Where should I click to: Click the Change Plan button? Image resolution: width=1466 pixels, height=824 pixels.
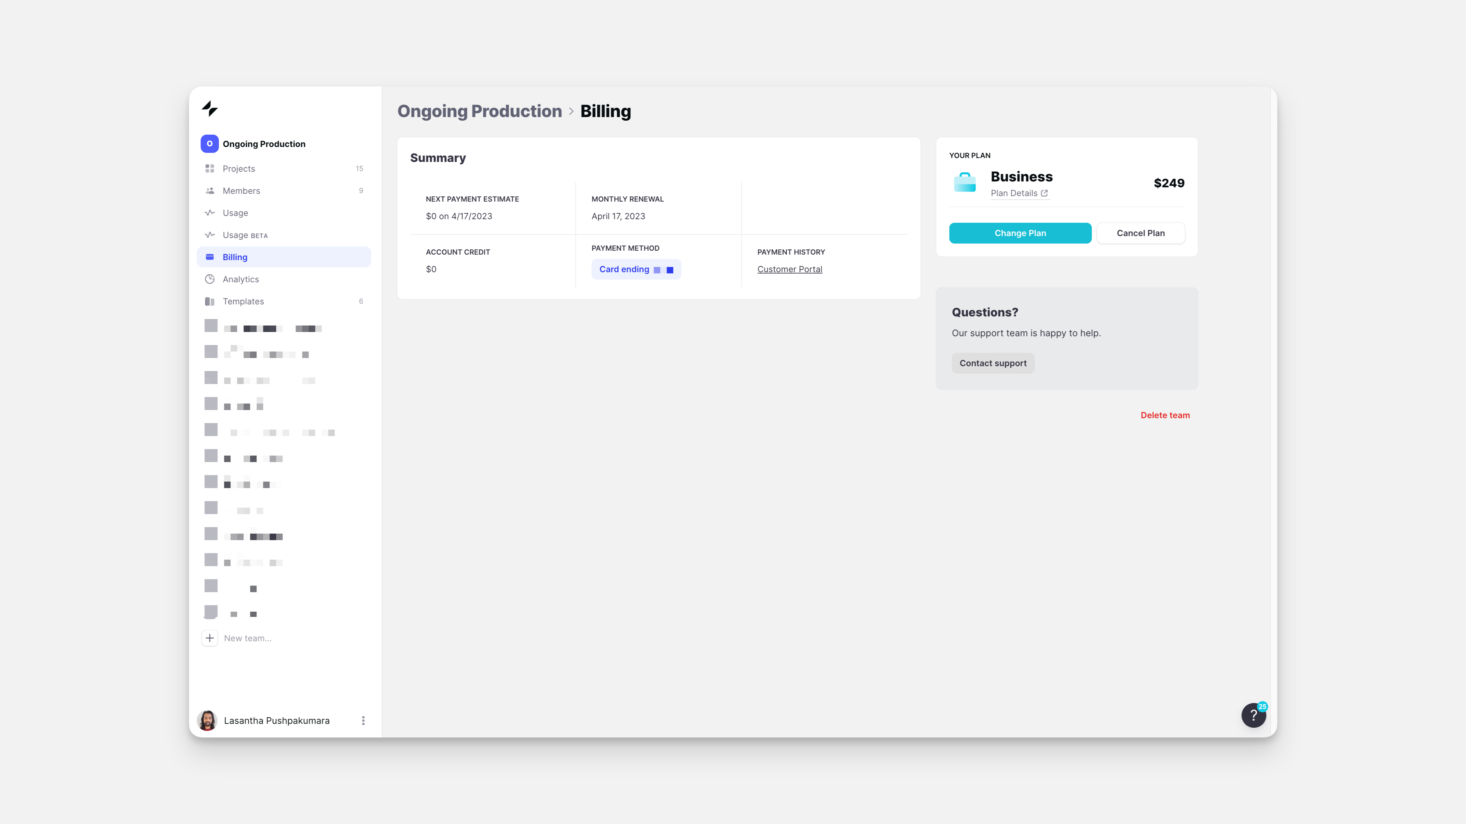point(1020,233)
